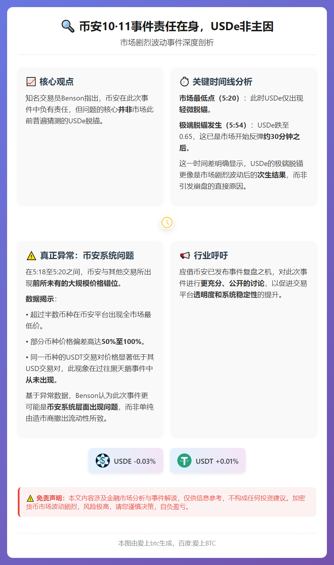Select the USDT +0.01% price badge
Screen dimensions: 334x565
208,461
